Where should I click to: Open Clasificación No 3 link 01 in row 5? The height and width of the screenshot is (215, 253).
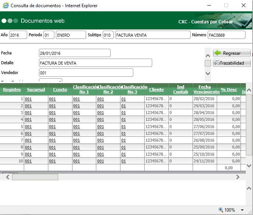coord(123,127)
